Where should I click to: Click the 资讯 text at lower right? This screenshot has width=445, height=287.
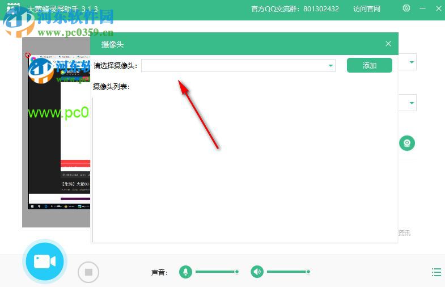click(x=404, y=233)
